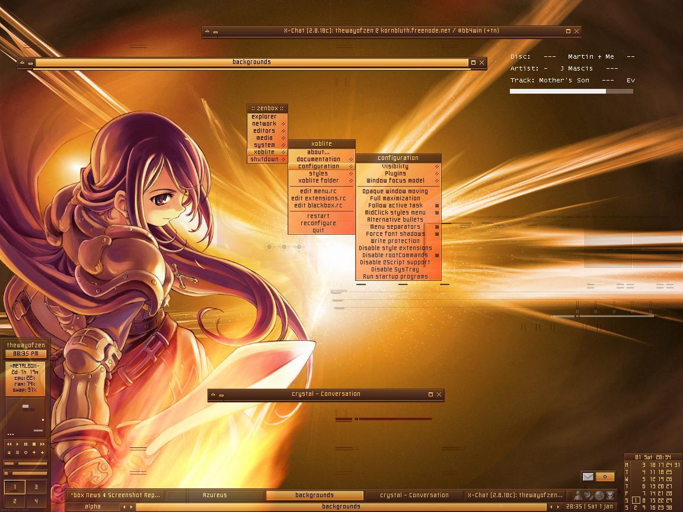Expand the documentation submenu in xoblite
The width and height of the screenshot is (683, 512).
321,159
